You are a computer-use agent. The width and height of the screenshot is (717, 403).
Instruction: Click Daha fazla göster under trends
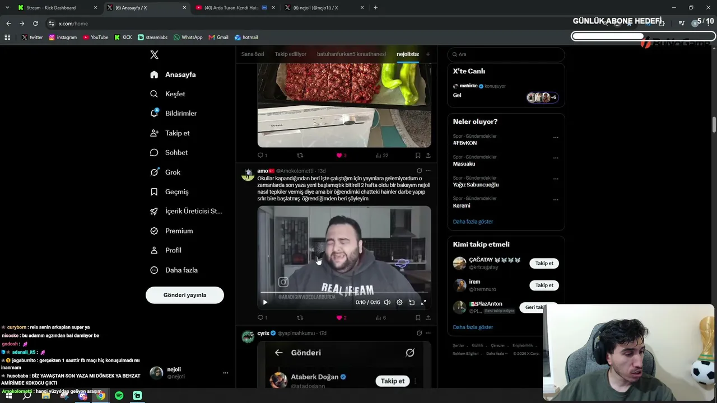click(473, 222)
